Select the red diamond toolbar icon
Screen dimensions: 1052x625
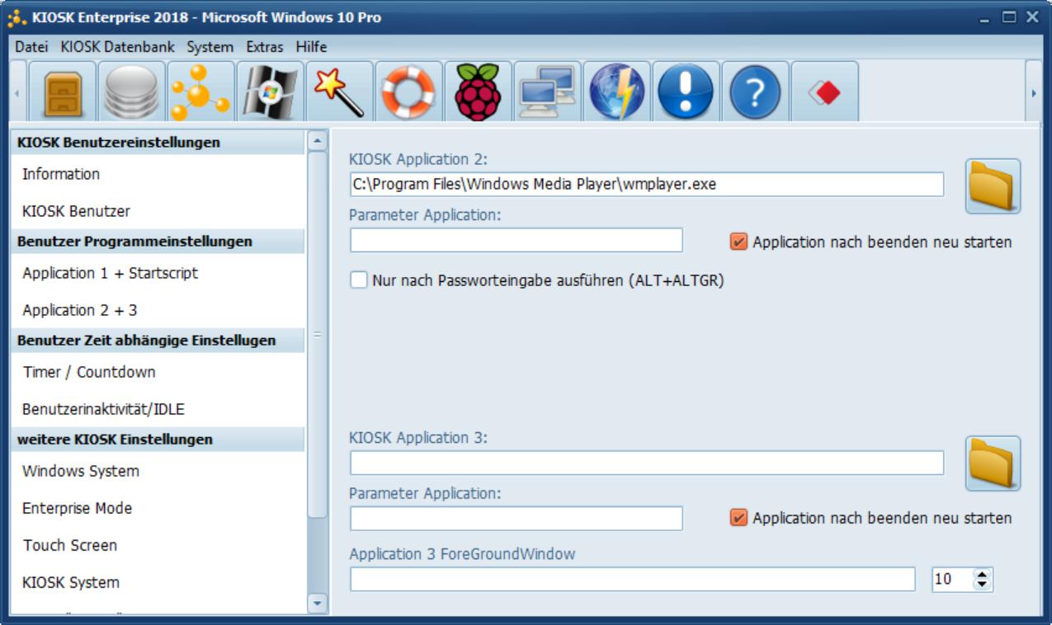(825, 92)
